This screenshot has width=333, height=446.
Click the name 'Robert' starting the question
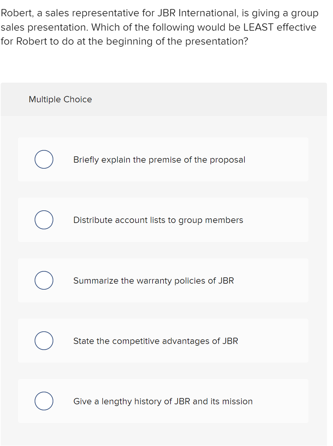tap(17, 13)
